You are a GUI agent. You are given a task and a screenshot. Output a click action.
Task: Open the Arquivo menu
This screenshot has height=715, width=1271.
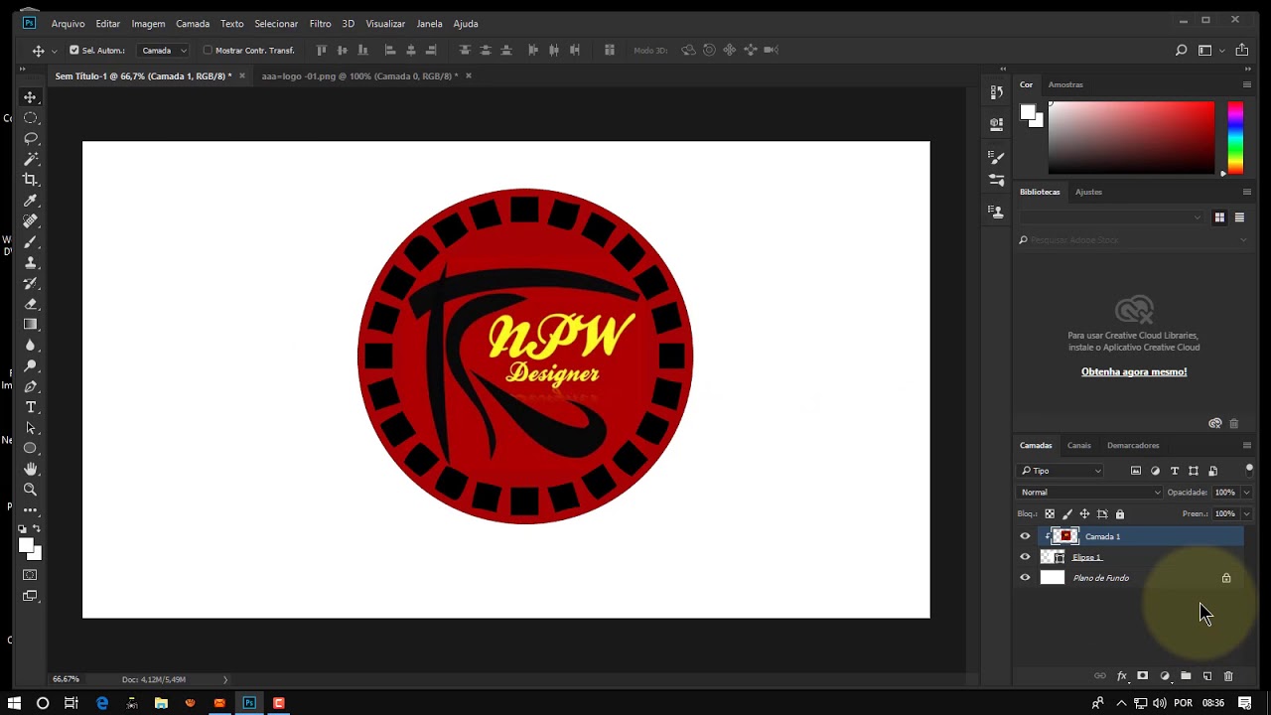[x=68, y=24]
